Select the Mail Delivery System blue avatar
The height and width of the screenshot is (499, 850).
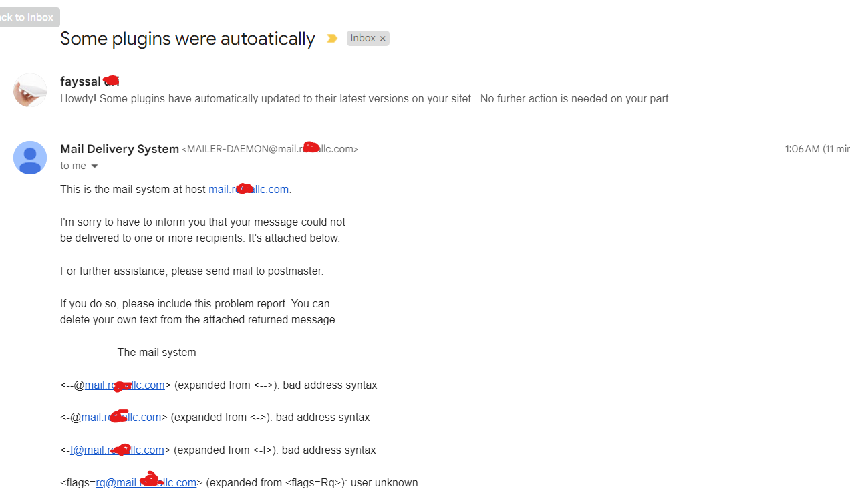pos(30,158)
